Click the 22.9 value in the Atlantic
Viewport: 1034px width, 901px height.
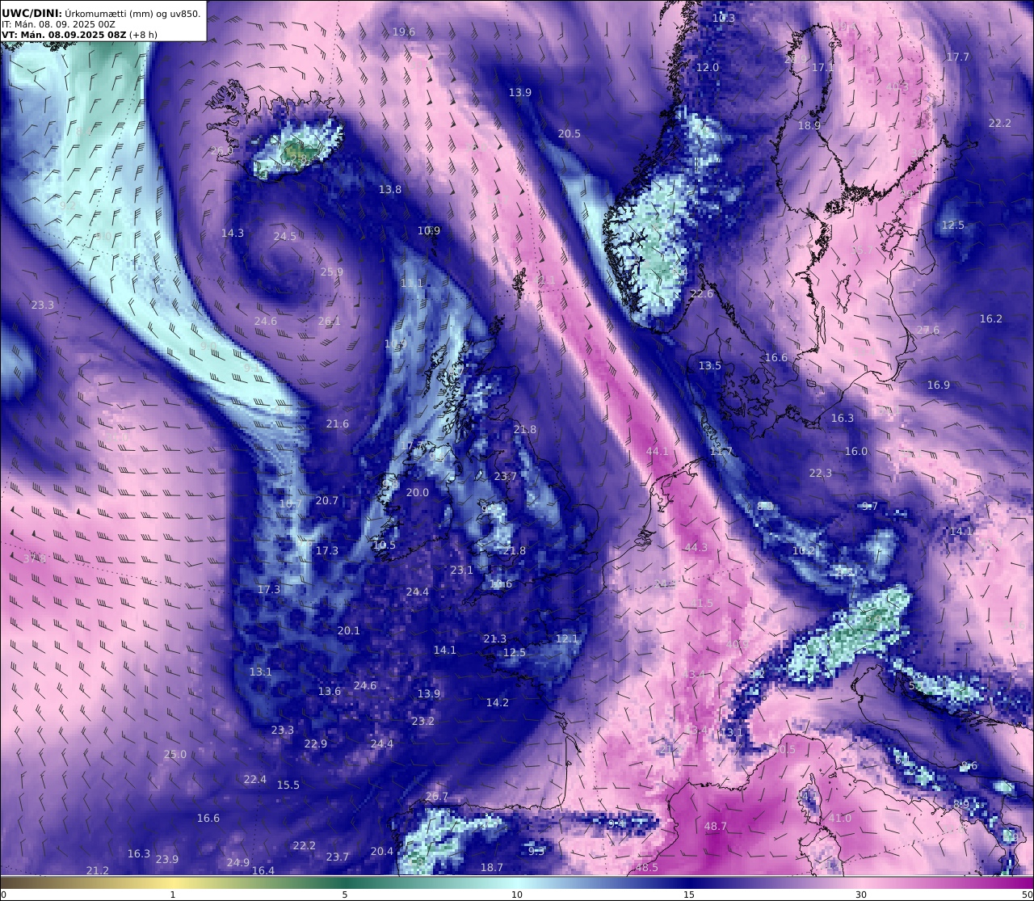coord(316,744)
